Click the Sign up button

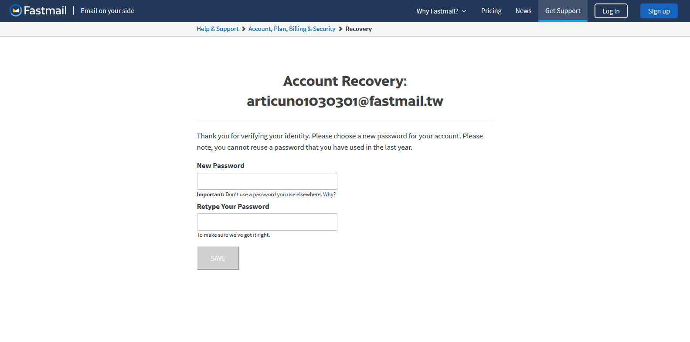point(659,11)
